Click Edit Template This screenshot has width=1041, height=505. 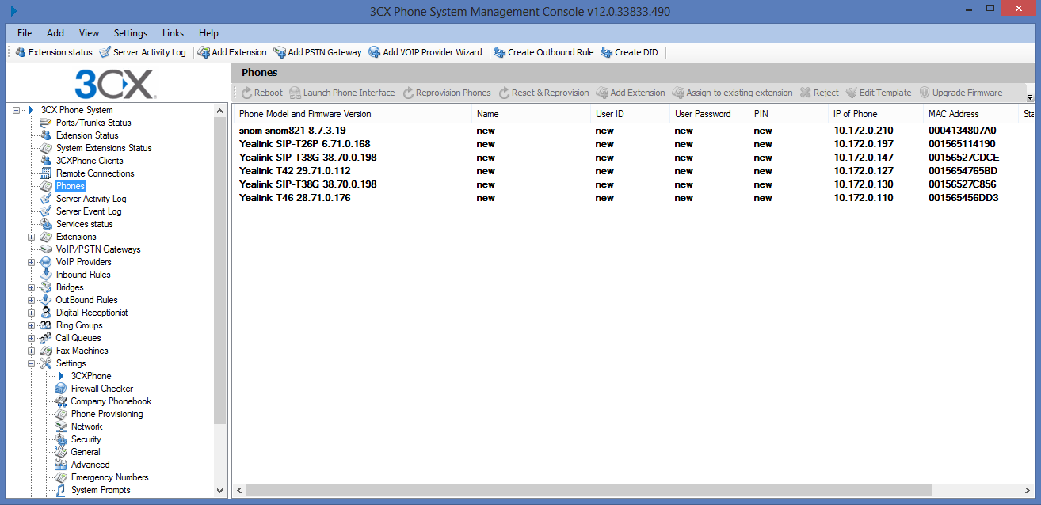(879, 93)
